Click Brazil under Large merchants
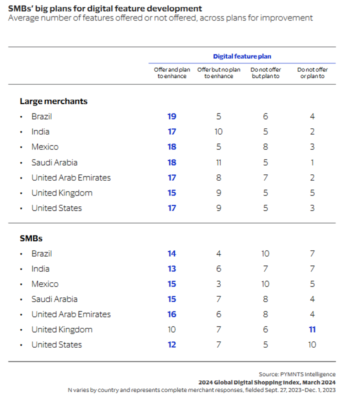Viewport: 343px width, 399px height. (x=41, y=116)
